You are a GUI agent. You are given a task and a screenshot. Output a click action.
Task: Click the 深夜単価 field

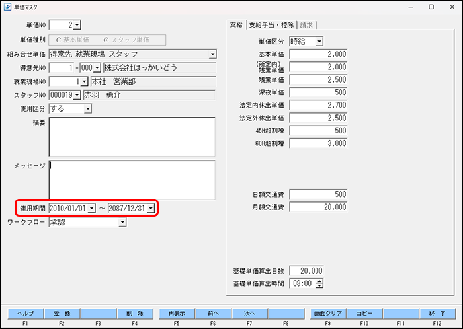318,92
